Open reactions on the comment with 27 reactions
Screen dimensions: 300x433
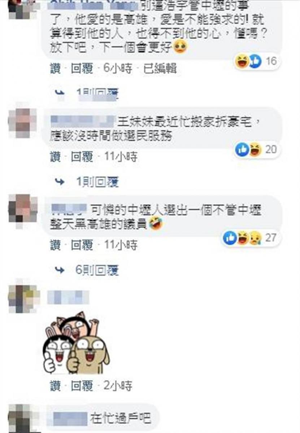click(x=251, y=237)
